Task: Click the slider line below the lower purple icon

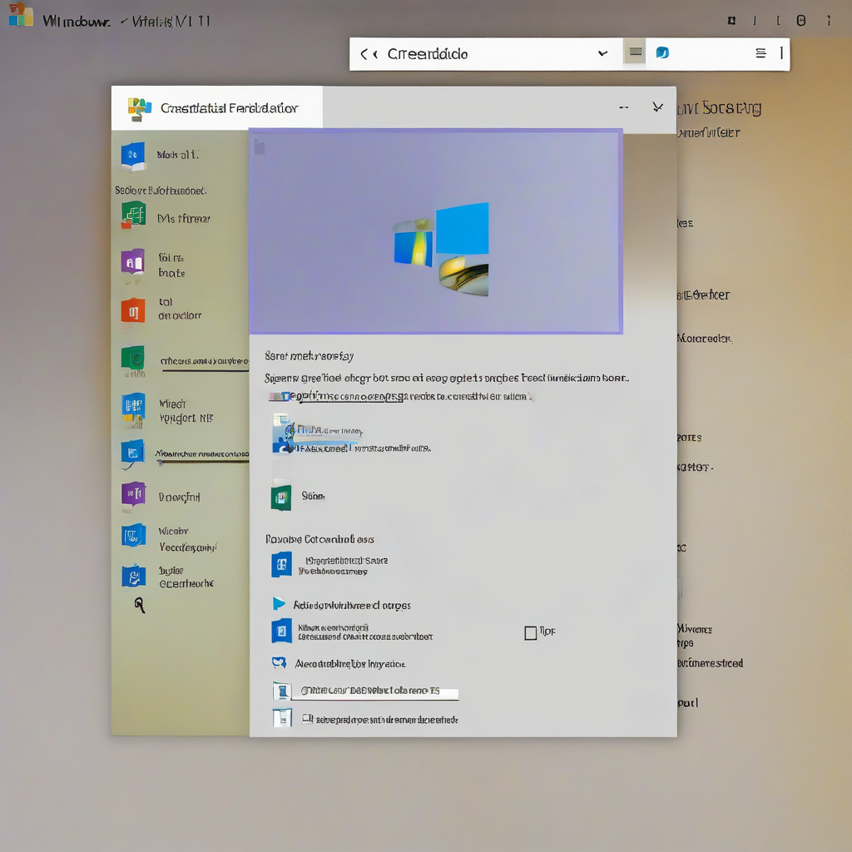Action: click(x=202, y=460)
